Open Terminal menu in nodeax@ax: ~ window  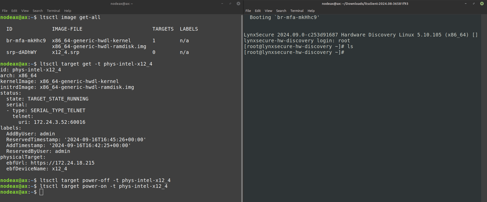point(53,11)
